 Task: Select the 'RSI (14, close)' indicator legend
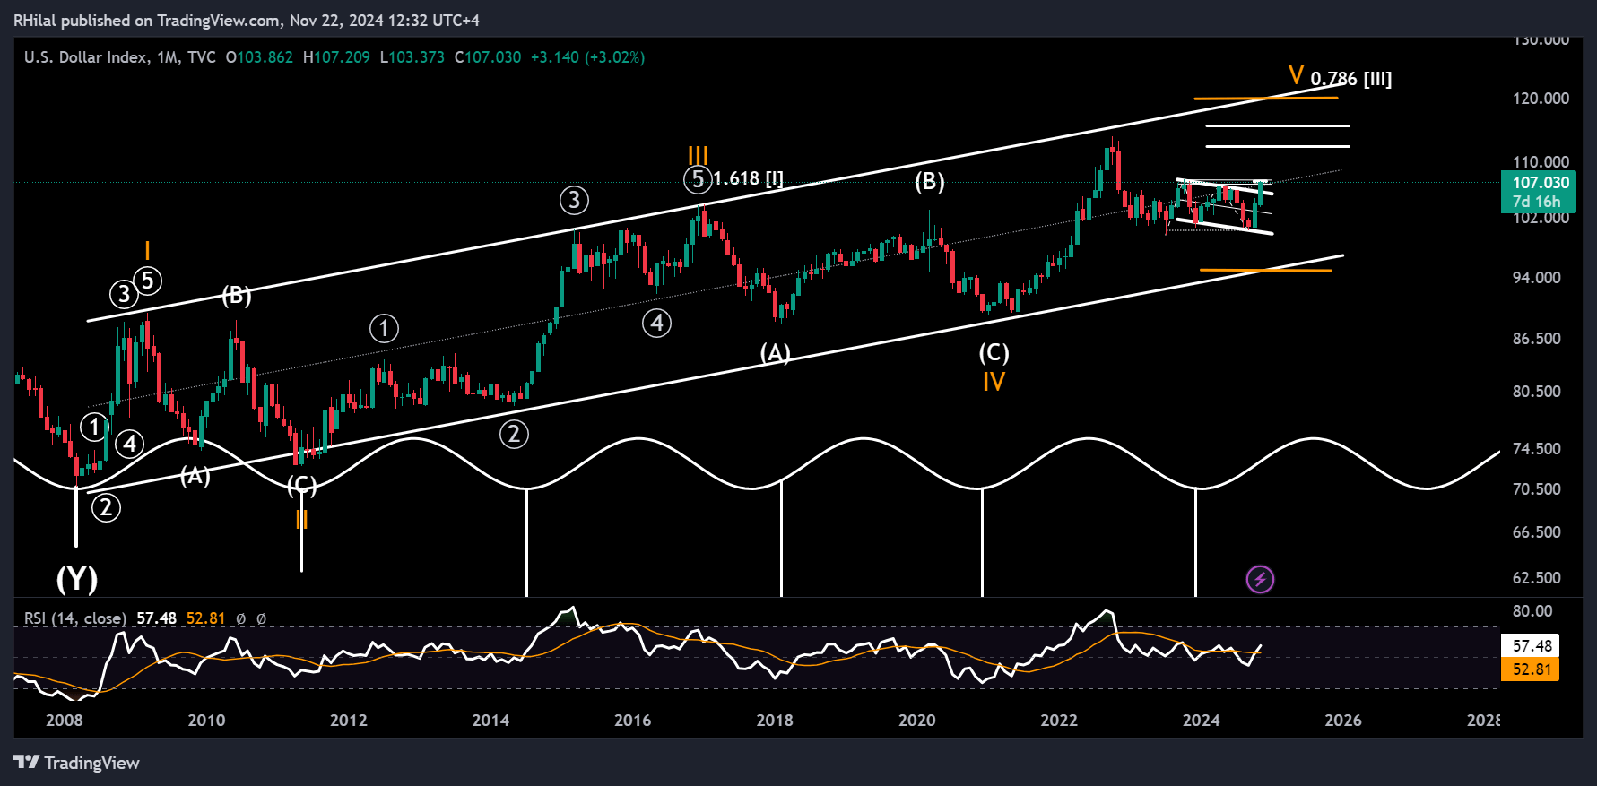(x=75, y=618)
